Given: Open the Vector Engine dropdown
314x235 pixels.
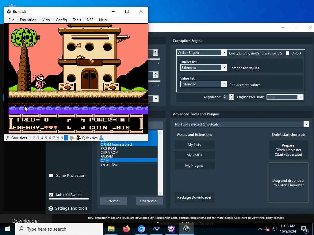Looking at the screenshot, I should coord(224,53).
